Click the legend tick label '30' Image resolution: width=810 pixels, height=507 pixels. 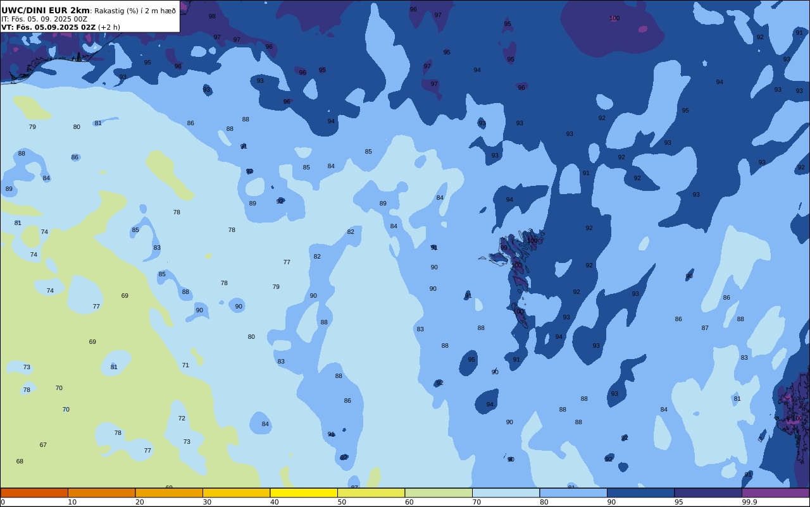(207, 502)
